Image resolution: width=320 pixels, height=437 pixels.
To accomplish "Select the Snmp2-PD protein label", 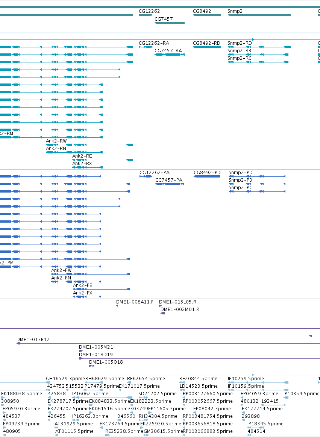I will 241,173.
